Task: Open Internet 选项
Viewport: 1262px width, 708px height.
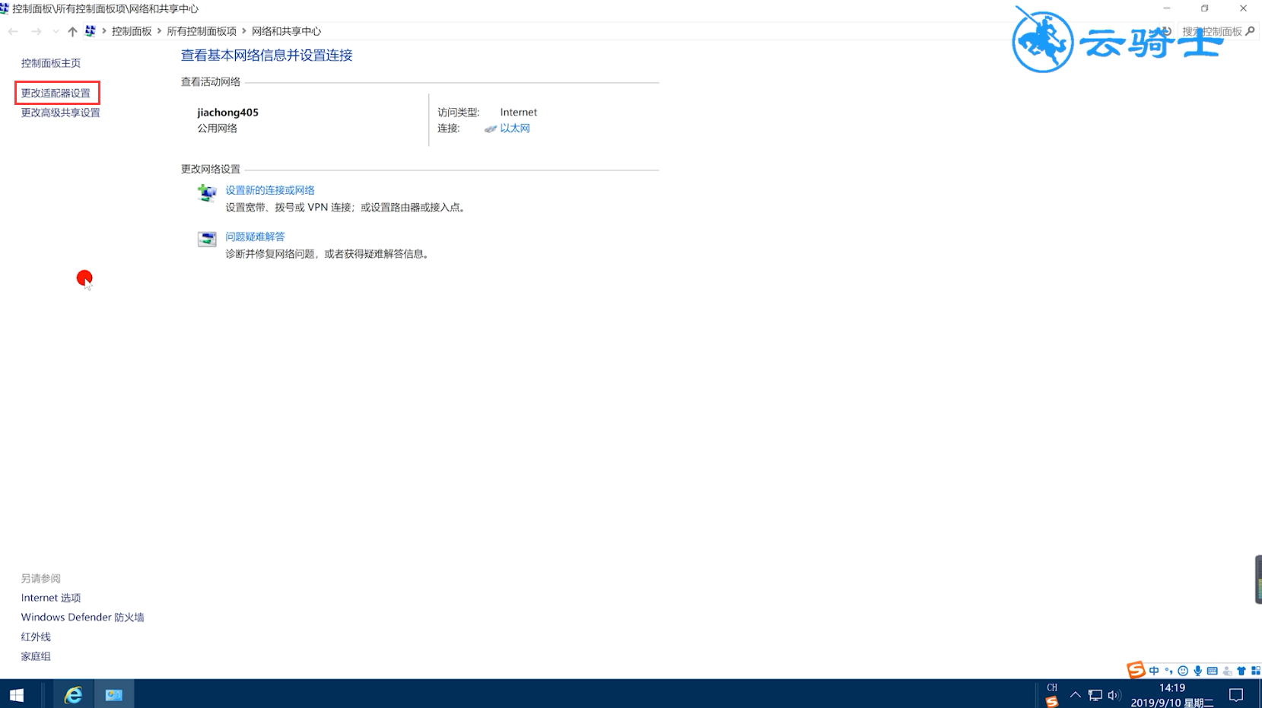Action: [x=50, y=598]
